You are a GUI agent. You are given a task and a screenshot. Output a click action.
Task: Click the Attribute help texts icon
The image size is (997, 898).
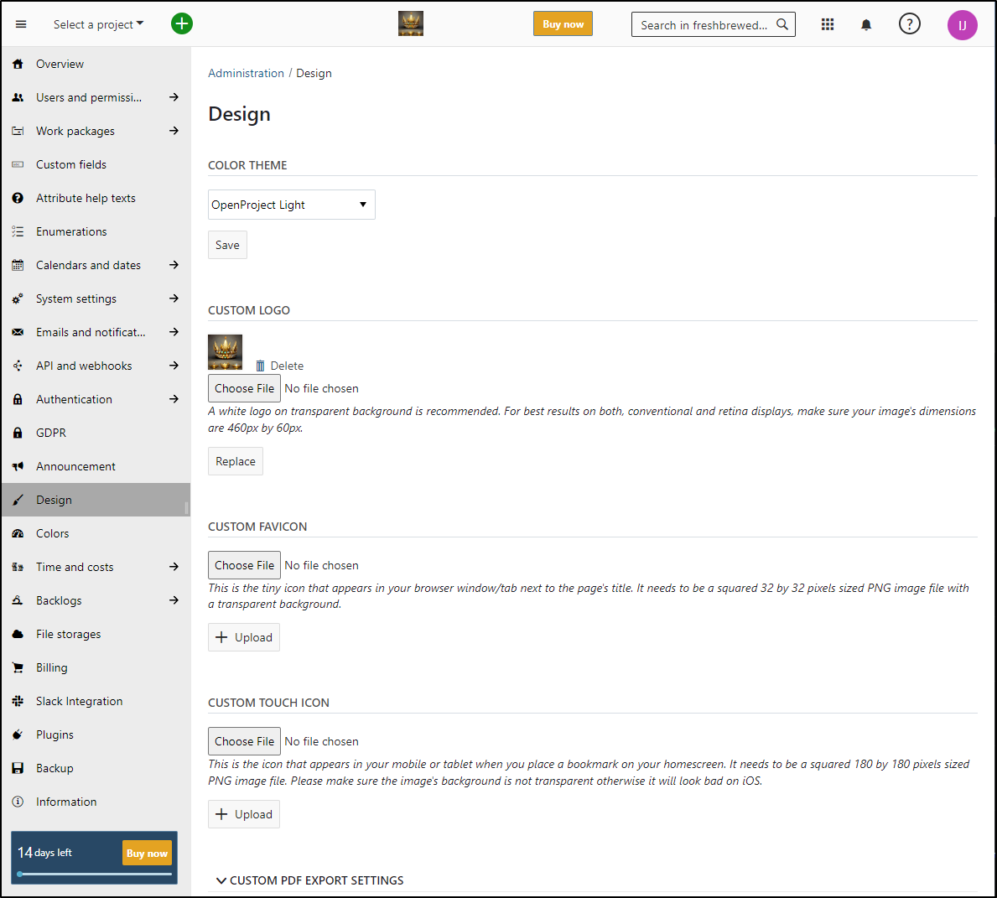pyautogui.click(x=18, y=198)
